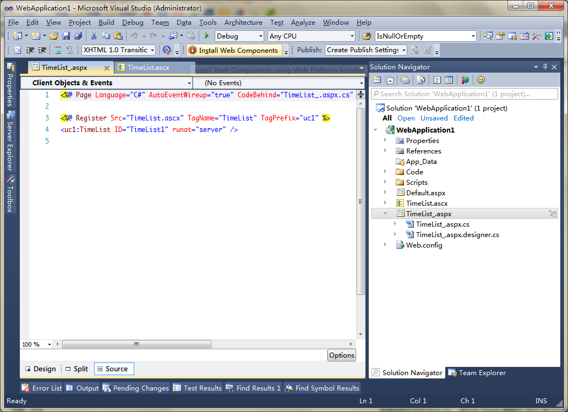Click the Comment Out Lines icon
Screen dimensions: 568x412
click(58, 50)
